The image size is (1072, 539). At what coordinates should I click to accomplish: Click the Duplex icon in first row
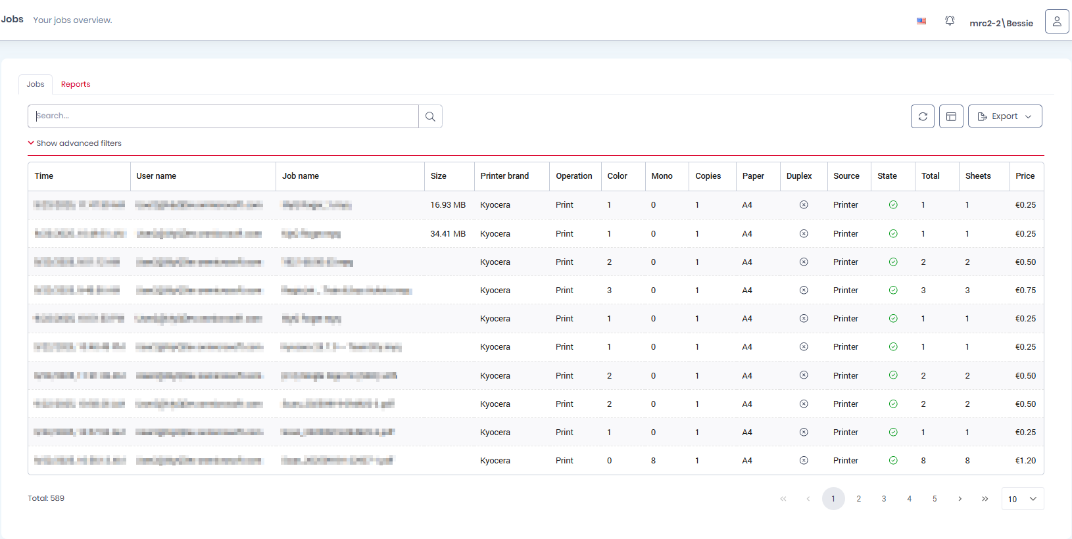coord(803,205)
